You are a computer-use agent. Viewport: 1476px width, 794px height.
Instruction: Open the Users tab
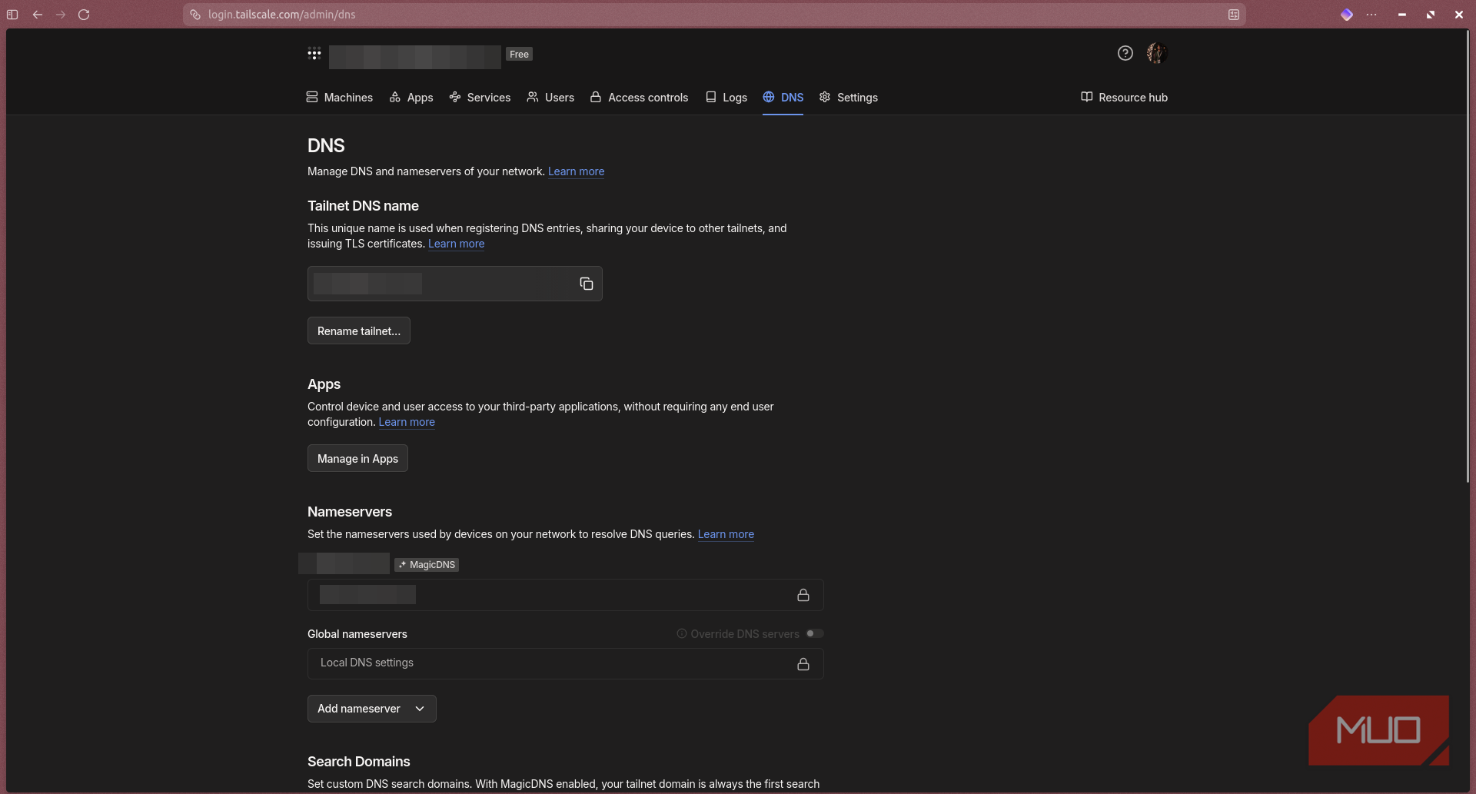[x=550, y=98]
